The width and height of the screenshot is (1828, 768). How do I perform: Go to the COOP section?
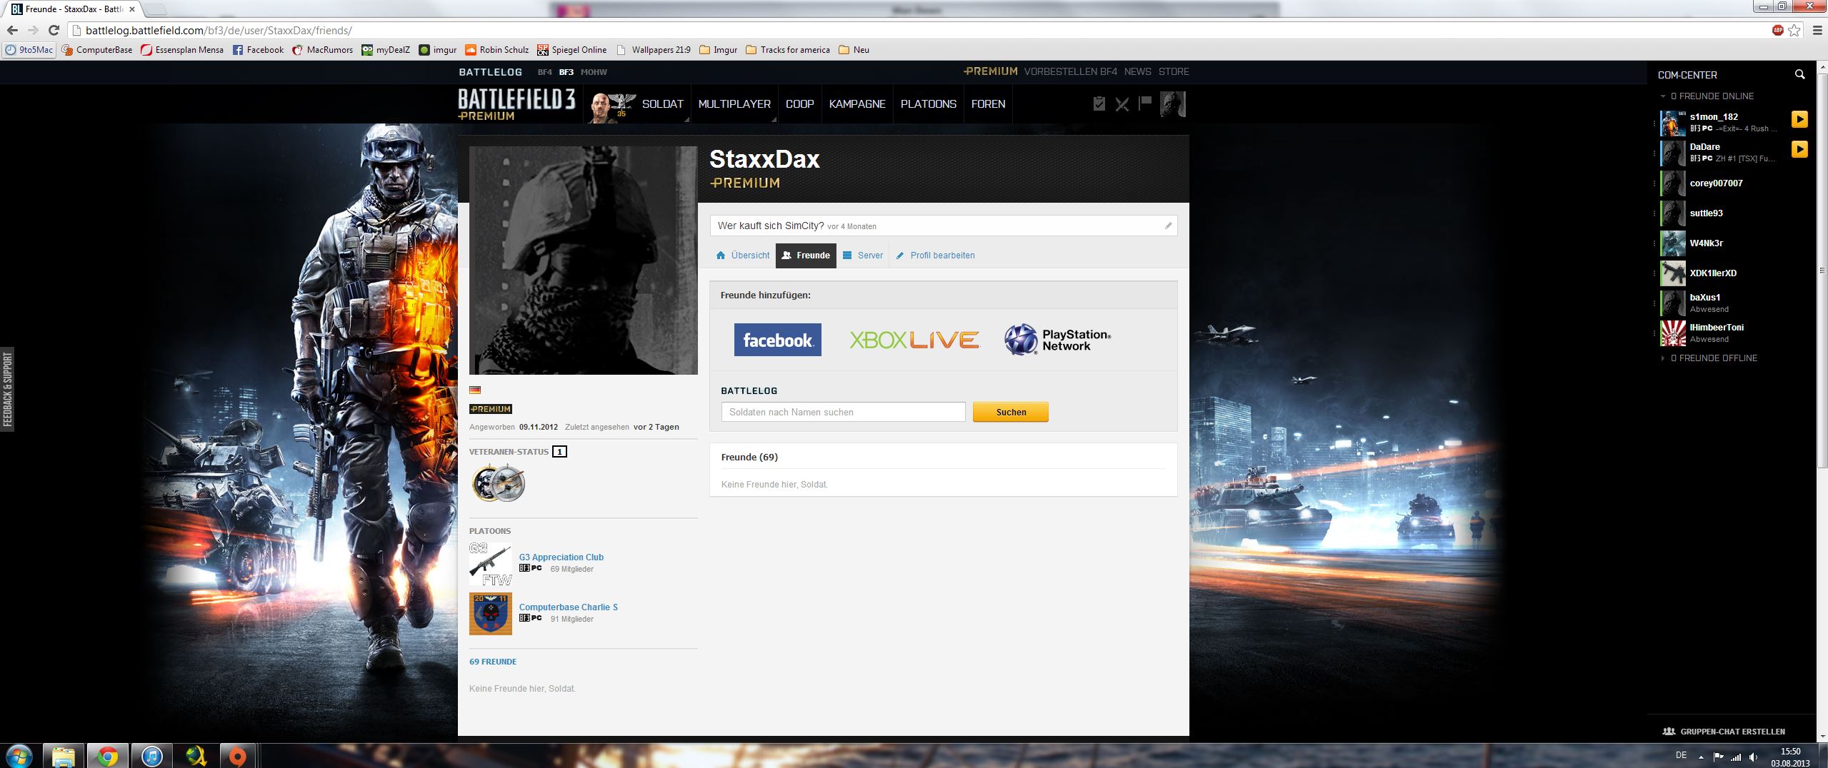click(800, 104)
